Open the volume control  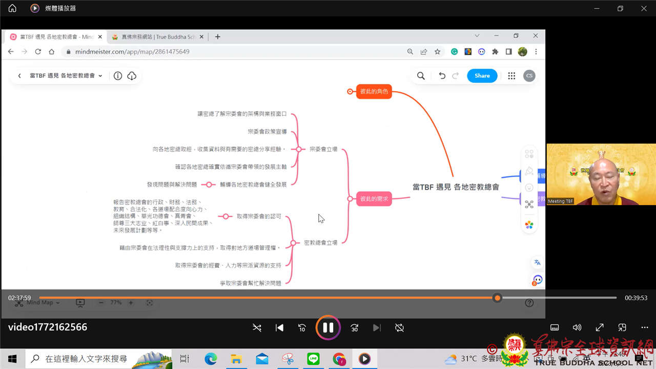point(577,327)
